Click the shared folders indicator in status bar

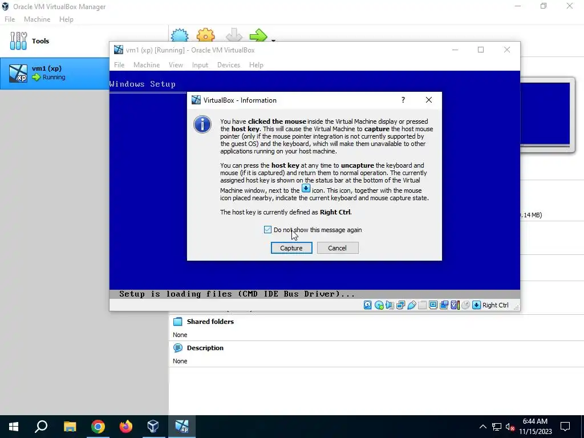click(423, 305)
